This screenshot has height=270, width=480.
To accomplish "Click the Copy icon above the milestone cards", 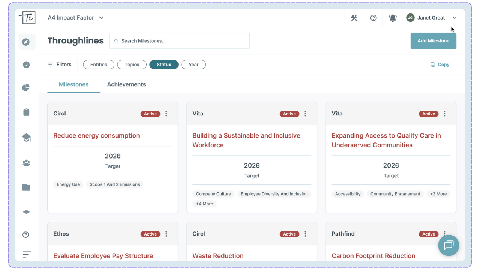I will [439, 64].
